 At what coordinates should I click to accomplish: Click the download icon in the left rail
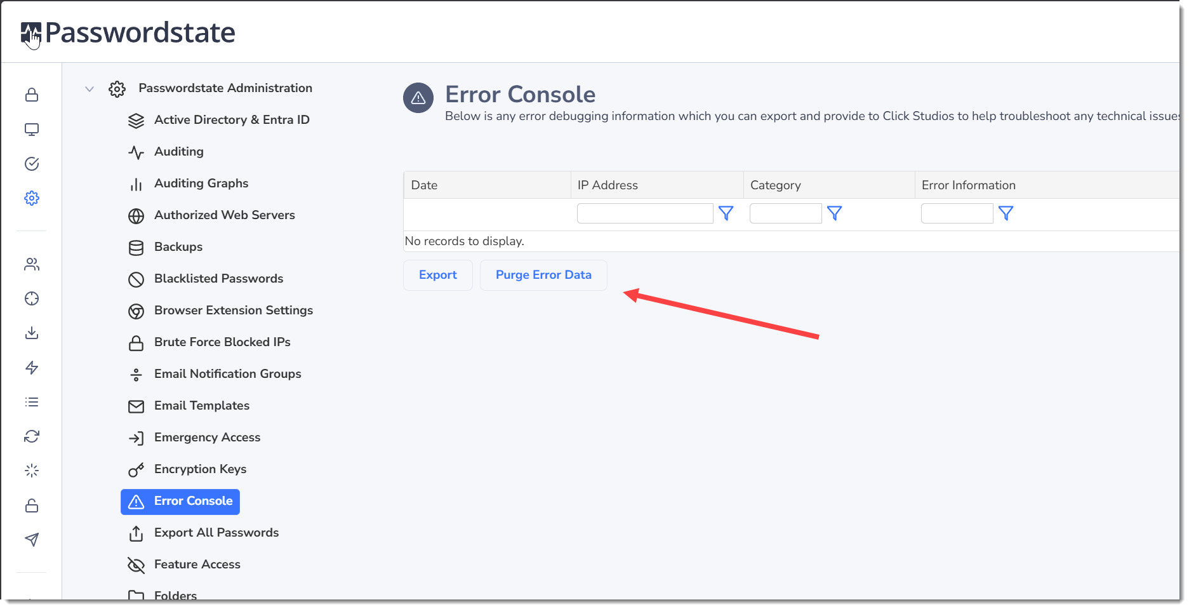tap(32, 333)
